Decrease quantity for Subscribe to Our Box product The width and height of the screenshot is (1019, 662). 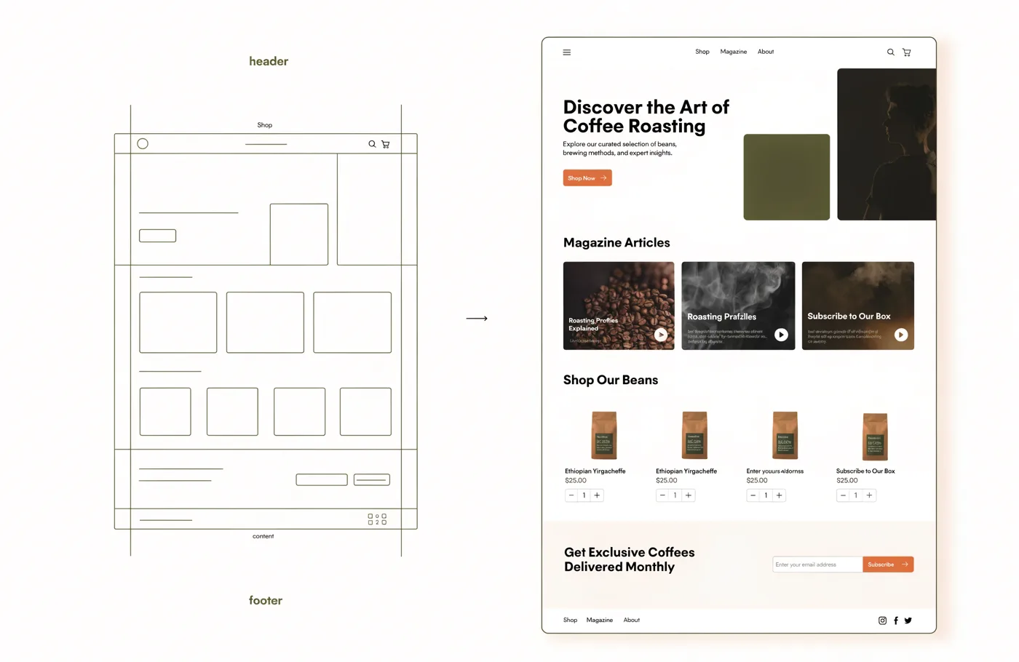(843, 495)
